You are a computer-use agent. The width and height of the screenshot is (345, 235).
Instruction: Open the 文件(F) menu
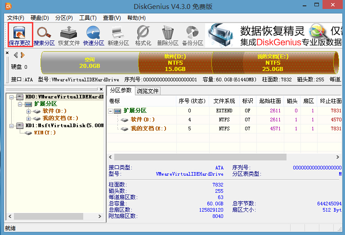coord(16,18)
